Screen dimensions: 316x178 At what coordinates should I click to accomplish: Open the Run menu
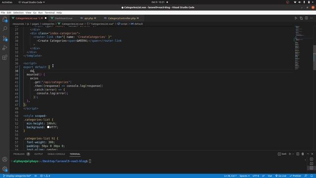40,12
